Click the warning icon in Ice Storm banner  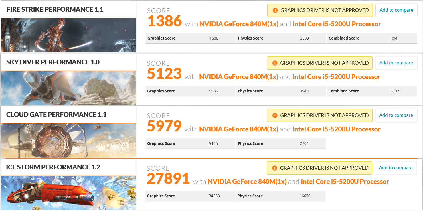[x=274, y=168]
